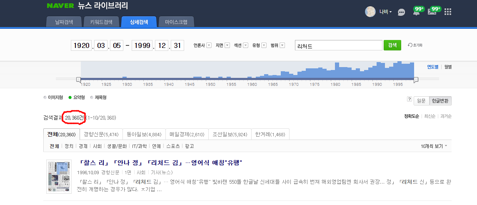Click the help question mark icon

tap(410, 99)
